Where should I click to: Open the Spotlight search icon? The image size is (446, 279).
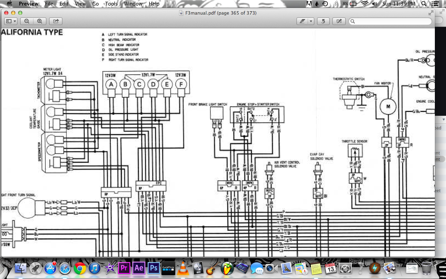point(423,4)
